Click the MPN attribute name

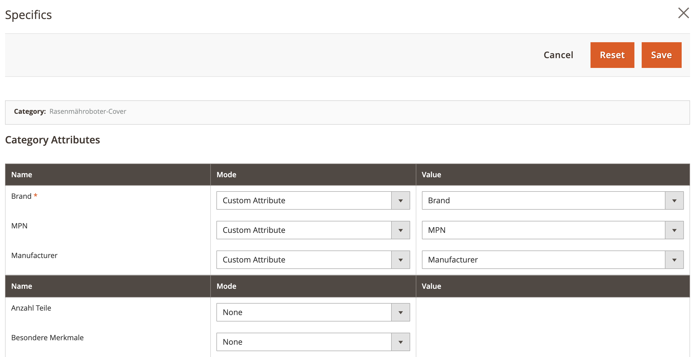[19, 226]
